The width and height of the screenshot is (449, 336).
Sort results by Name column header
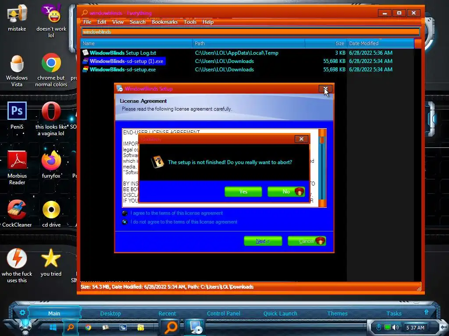point(137,43)
